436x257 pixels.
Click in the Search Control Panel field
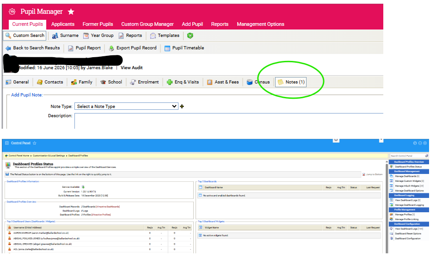point(407,156)
